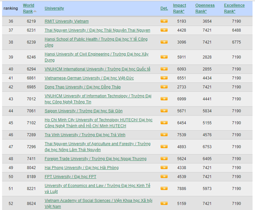Open Hanoi University of Civil Engineering link

[96, 57]
